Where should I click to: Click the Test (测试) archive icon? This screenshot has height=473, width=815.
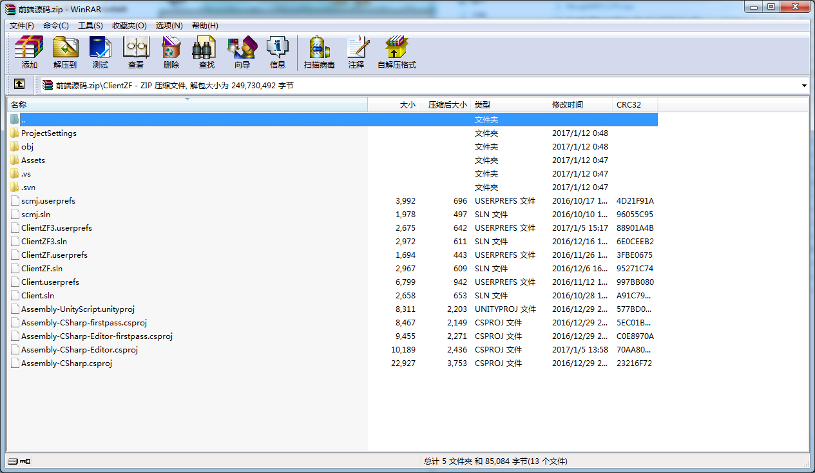pos(101,52)
